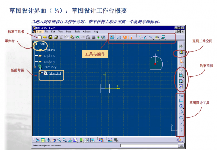This screenshot has width=217, height=150.
Task: Select the Profile drawing tool
Action: tap(181, 95)
